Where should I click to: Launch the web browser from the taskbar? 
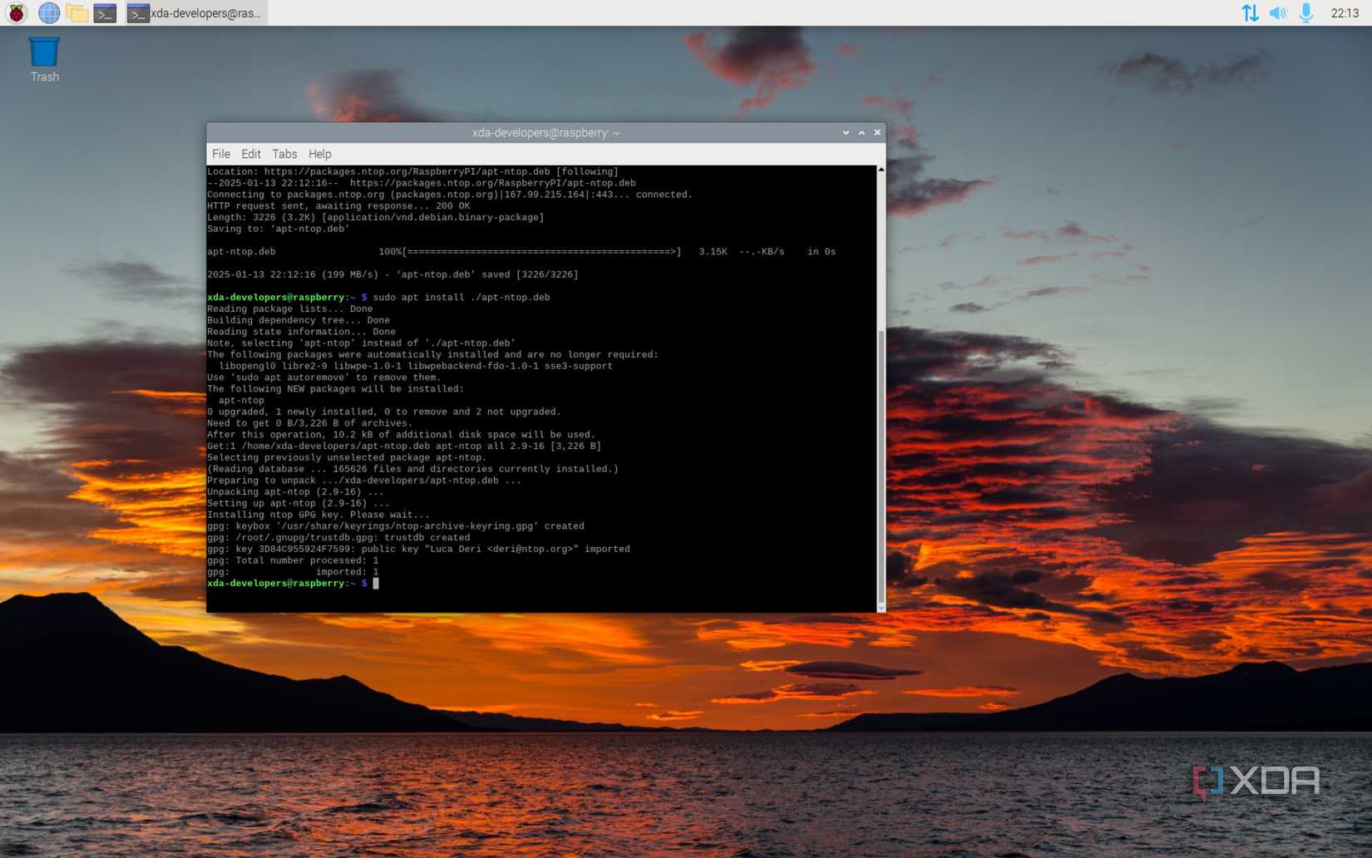pos(47,13)
